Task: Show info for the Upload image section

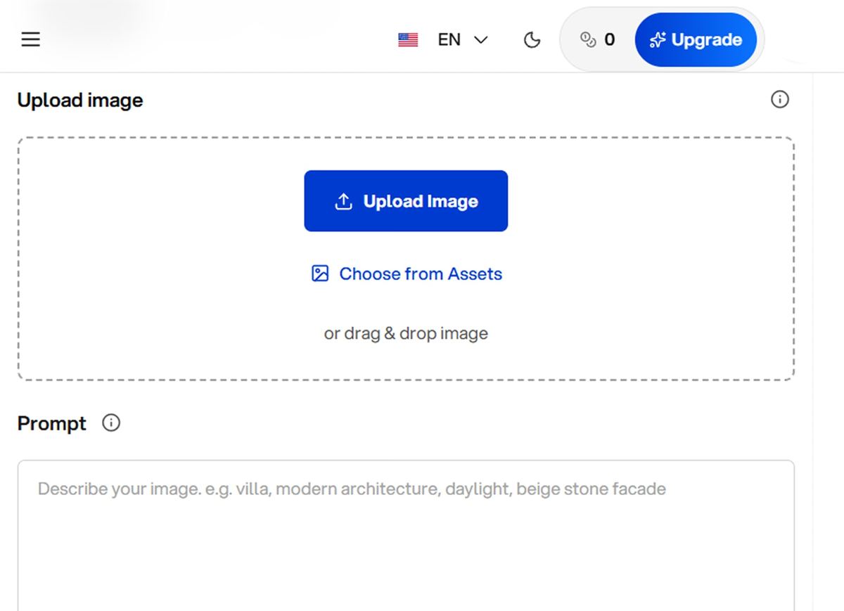Action: point(779,100)
